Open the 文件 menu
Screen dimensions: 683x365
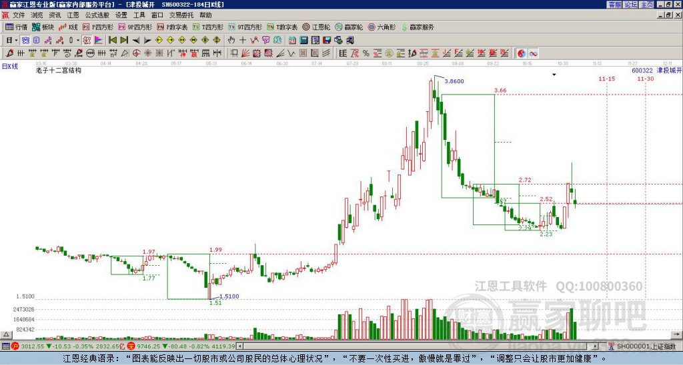(x=19, y=15)
